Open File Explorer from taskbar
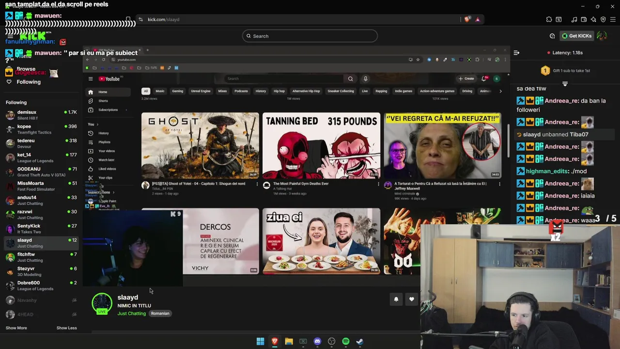Screen dimensions: 620x349 pos(289,341)
